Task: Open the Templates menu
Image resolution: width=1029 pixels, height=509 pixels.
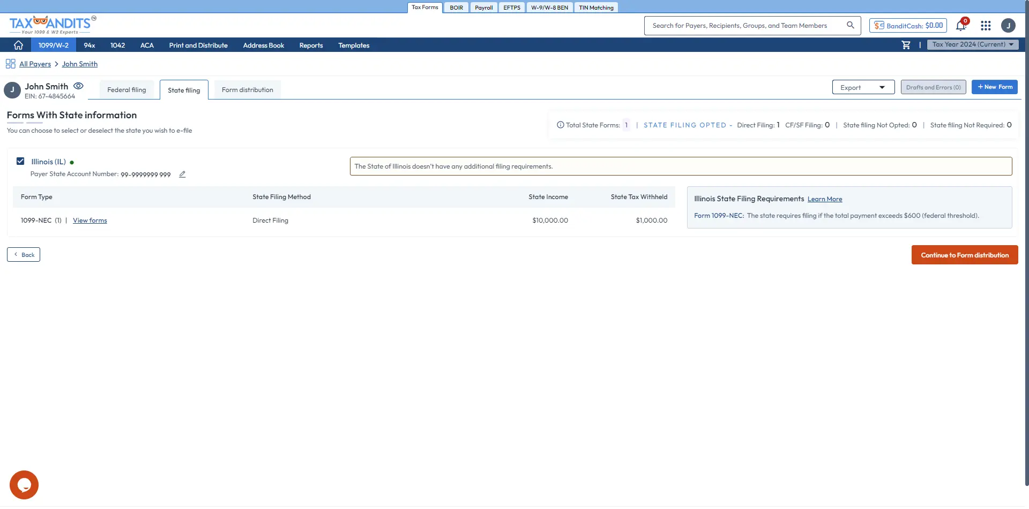Action: [354, 45]
